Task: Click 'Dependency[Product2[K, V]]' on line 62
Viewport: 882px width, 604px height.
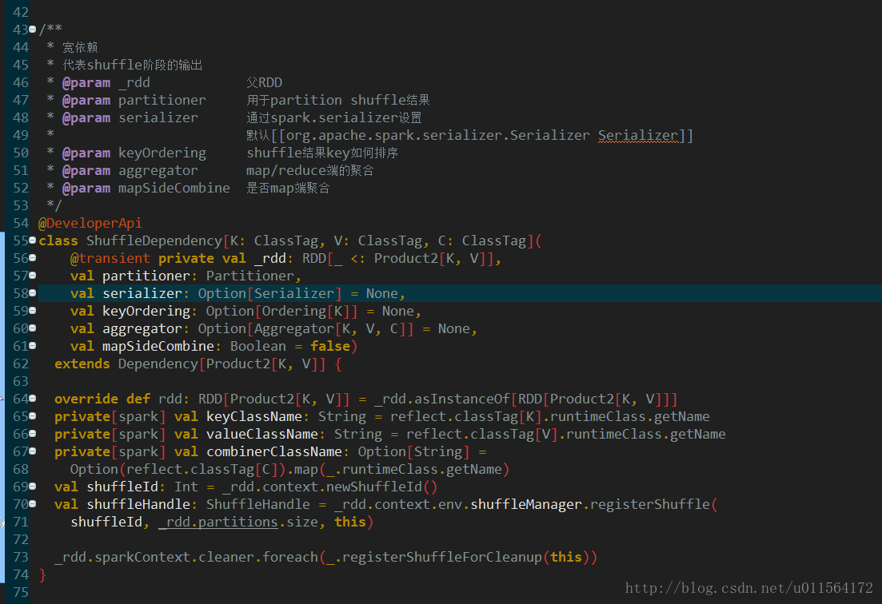Action: point(222,364)
